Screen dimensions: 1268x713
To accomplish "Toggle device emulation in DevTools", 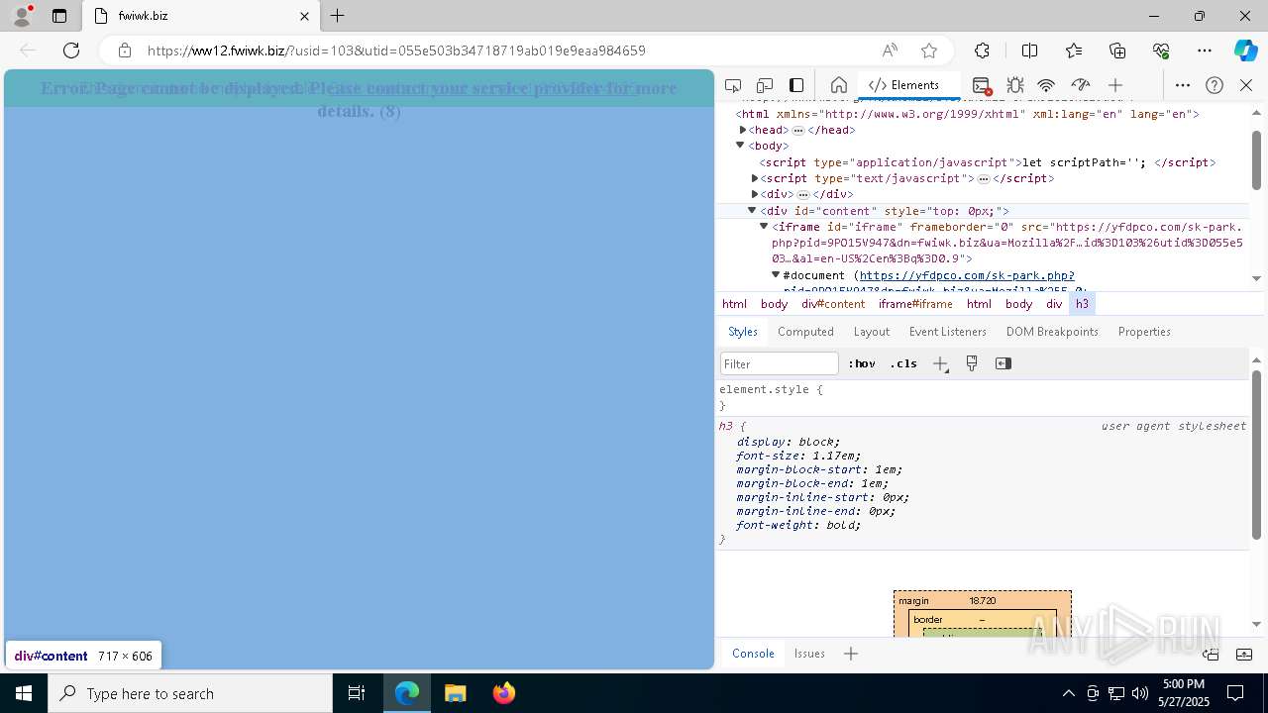I will click(765, 85).
